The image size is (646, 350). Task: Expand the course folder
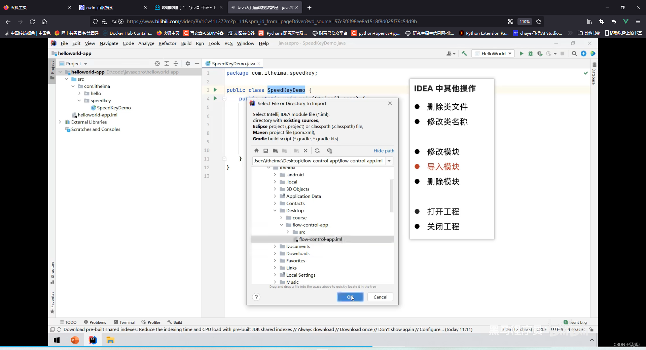click(281, 218)
